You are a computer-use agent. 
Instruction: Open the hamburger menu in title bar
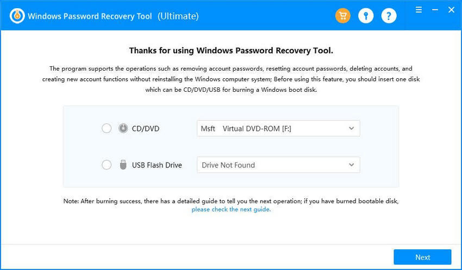pos(419,10)
